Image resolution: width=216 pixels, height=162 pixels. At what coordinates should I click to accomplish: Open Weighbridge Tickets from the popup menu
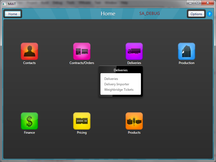click(119, 90)
